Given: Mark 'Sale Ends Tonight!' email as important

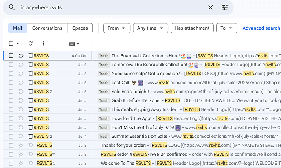Looking at the screenshot, I should coord(21,92).
